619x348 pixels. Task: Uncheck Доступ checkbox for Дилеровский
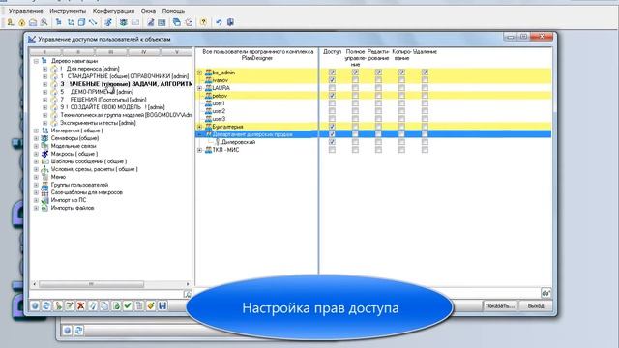pyautogui.click(x=332, y=142)
